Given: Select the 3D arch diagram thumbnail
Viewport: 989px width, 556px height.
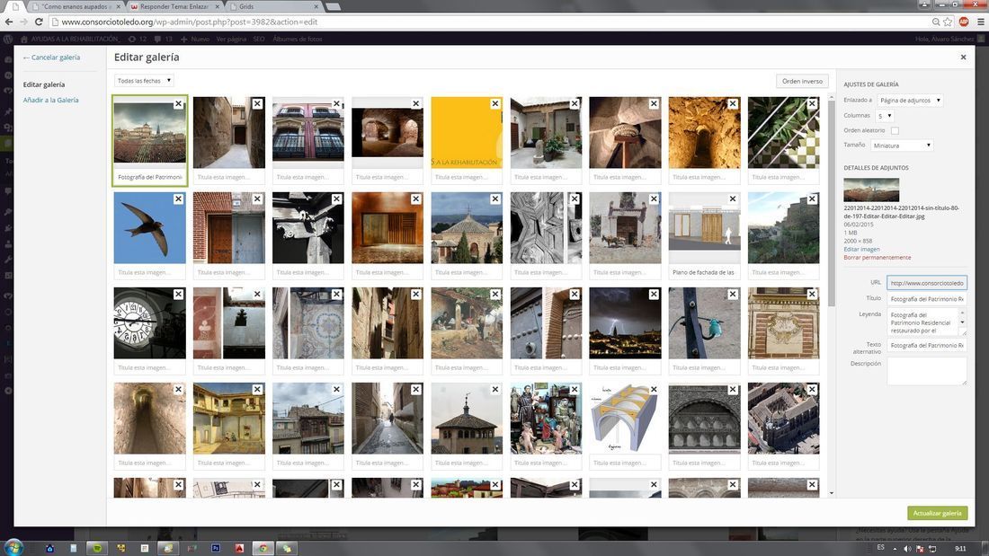Looking at the screenshot, I should pyautogui.click(x=625, y=419).
